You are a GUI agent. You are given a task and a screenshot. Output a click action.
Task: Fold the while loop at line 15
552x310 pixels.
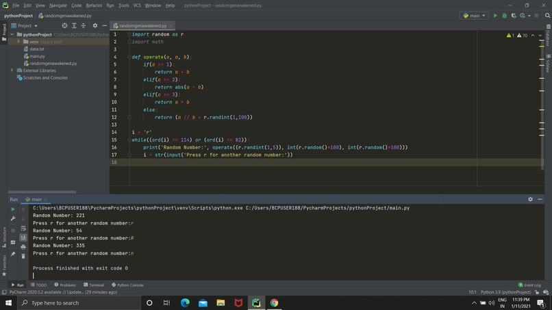point(129,140)
